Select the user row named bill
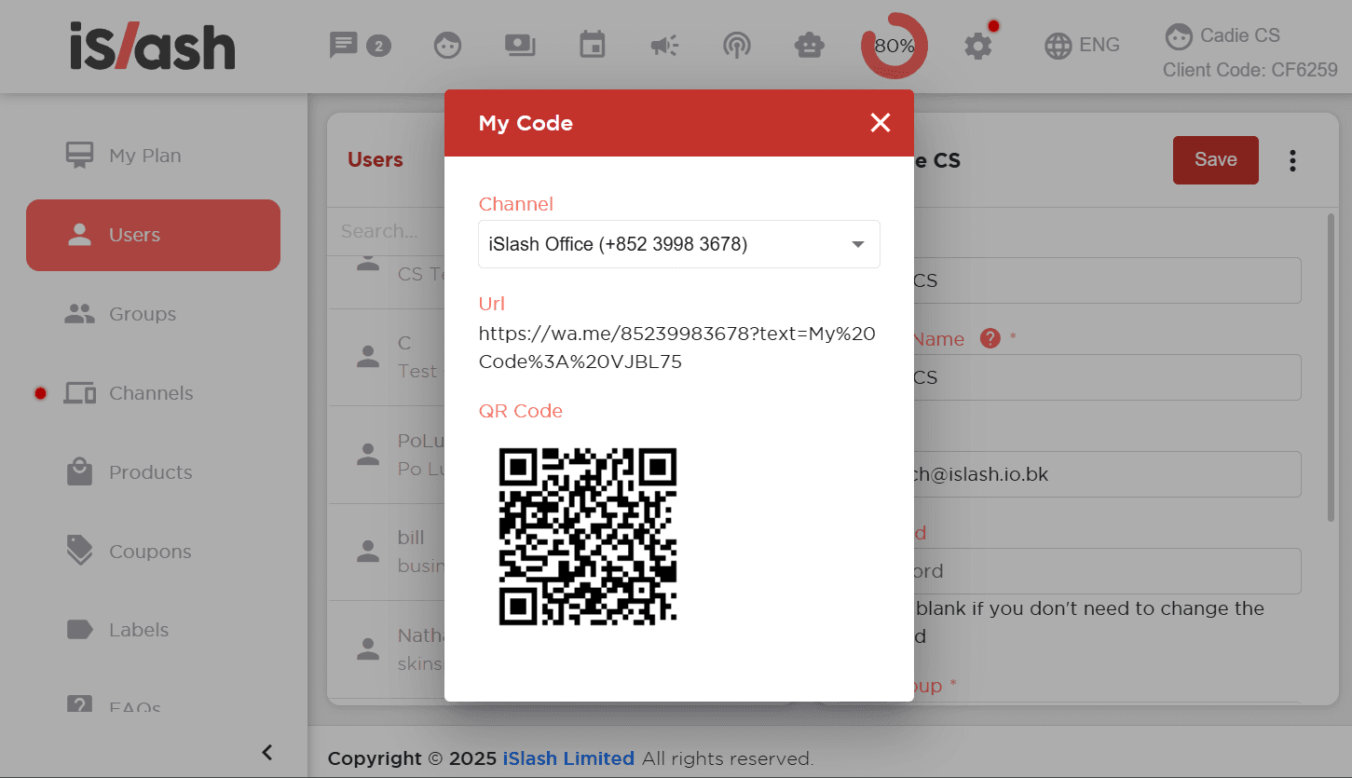 (387, 552)
